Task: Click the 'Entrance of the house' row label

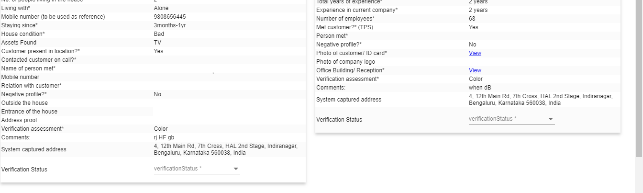Action: coord(29,112)
